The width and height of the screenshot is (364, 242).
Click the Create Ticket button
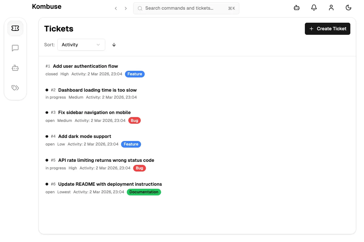coord(328,28)
